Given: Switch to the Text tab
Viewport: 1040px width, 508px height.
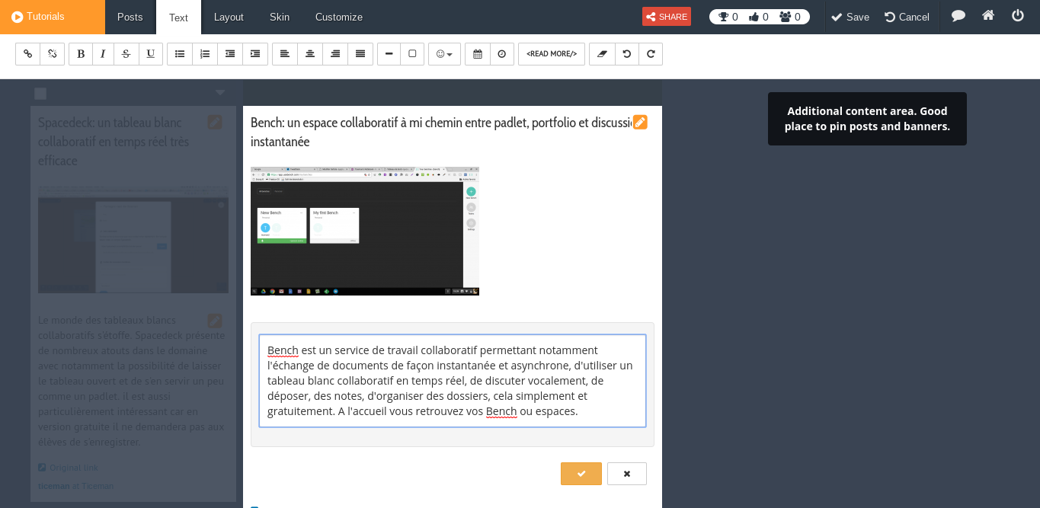Looking at the screenshot, I should coord(178,17).
